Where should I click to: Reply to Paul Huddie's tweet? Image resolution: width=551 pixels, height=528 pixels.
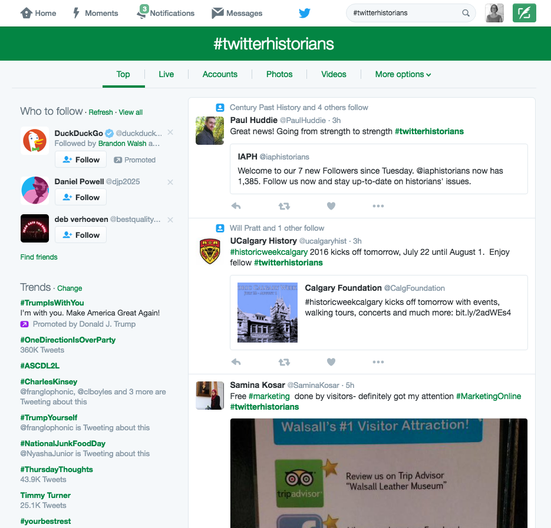click(236, 206)
